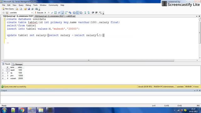Select the Results tab

pos(6,64)
